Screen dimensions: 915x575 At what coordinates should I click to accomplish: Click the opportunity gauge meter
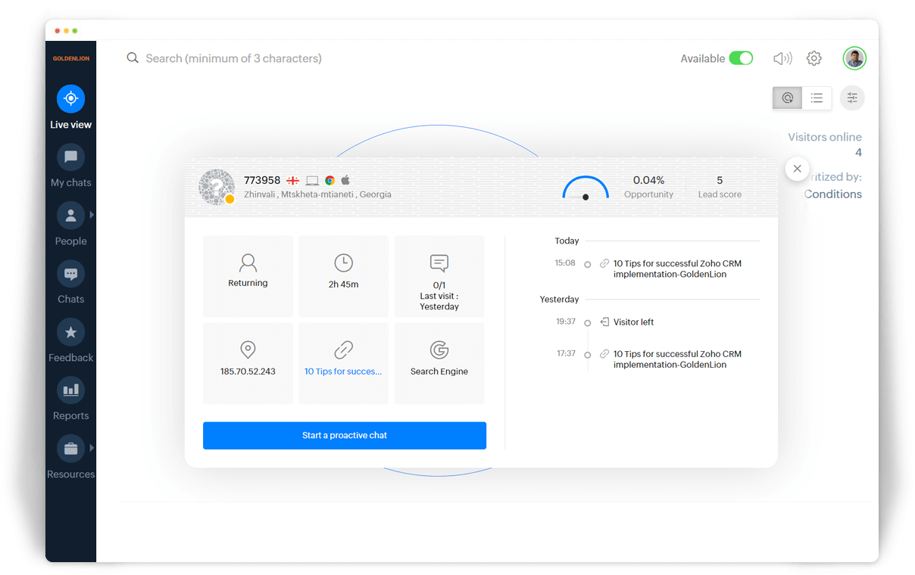tap(586, 188)
